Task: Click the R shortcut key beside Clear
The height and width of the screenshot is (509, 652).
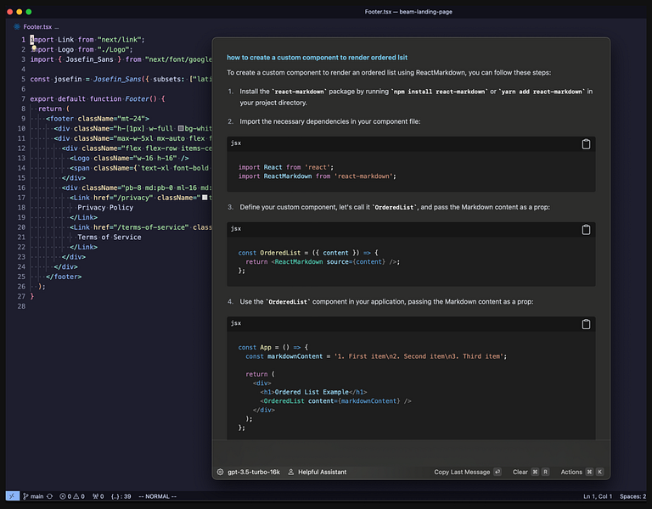Action: point(546,472)
